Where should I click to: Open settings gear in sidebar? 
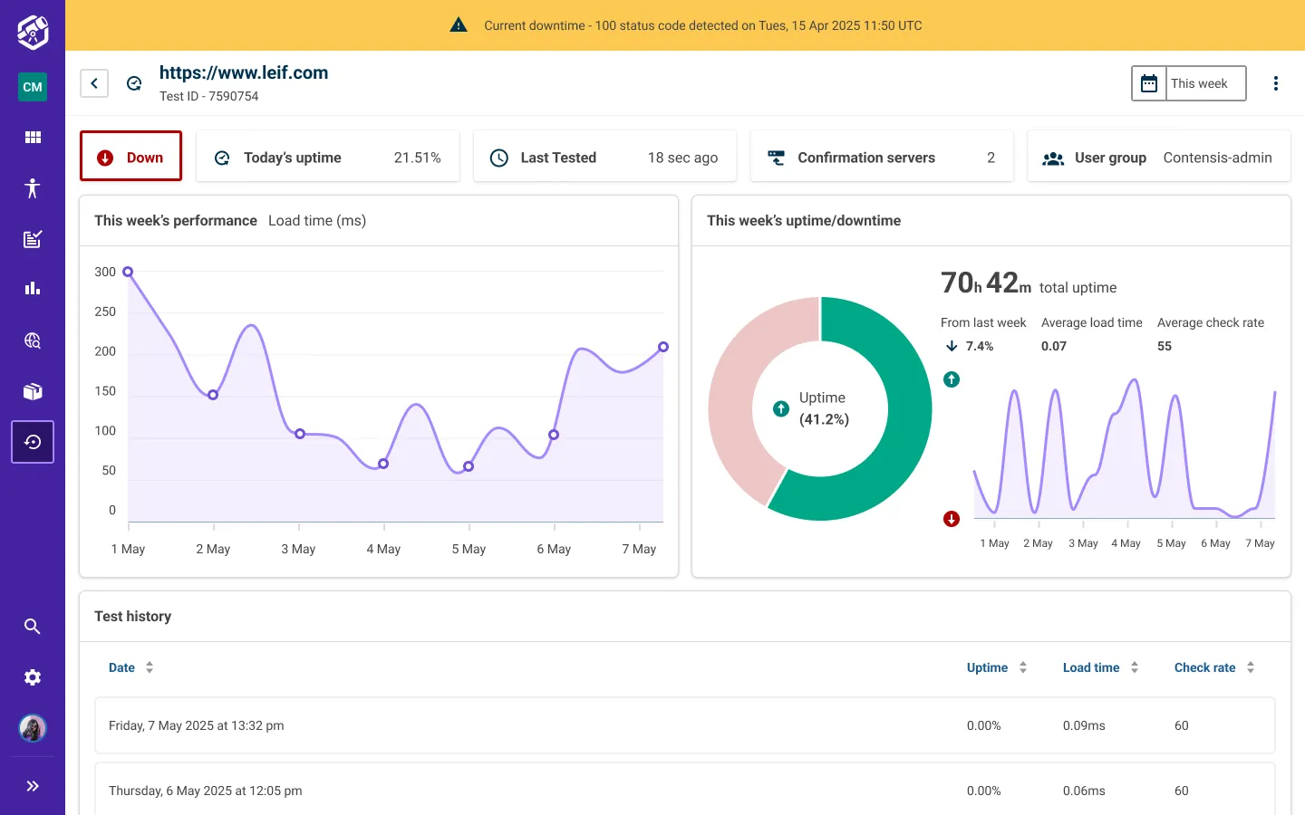(x=33, y=677)
